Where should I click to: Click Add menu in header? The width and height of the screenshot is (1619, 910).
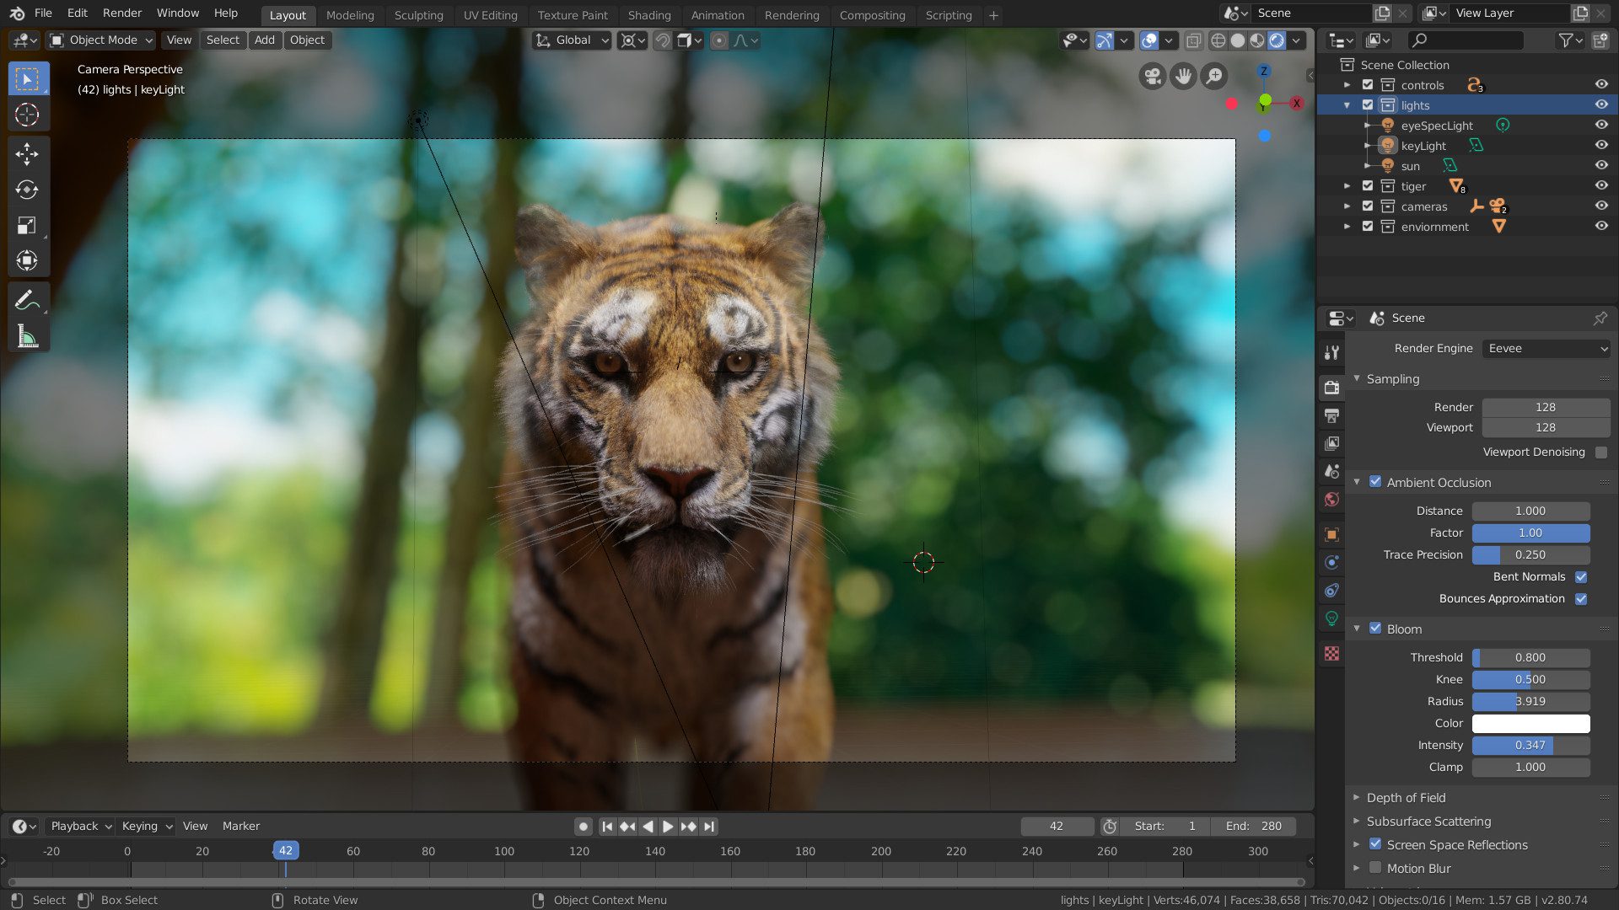265,40
